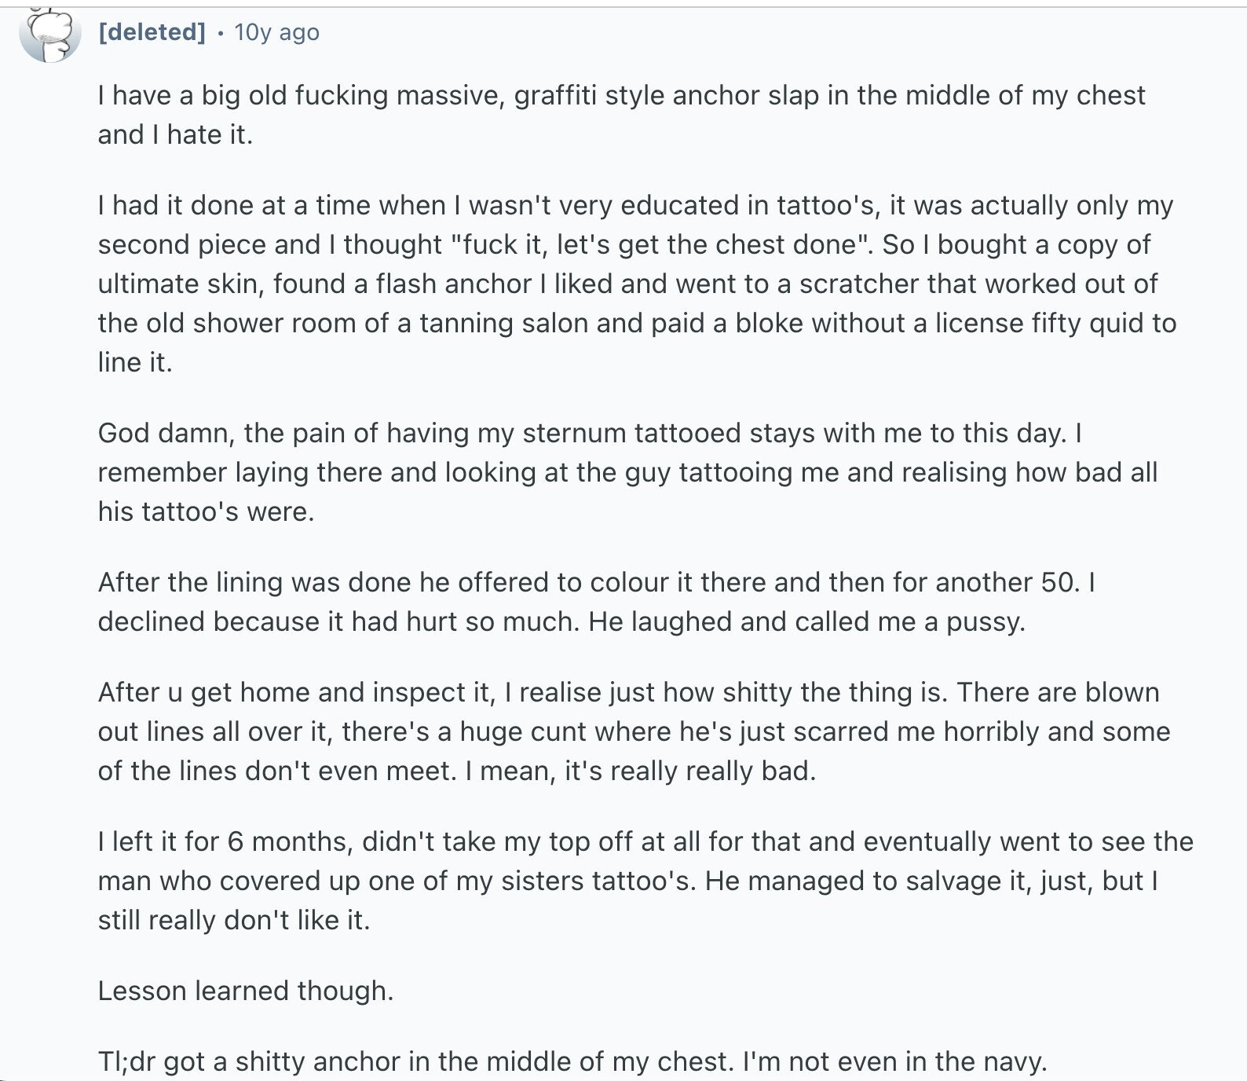Image resolution: width=1247 pixels, height=1081 pixels.
Task: Click the paragraph starting "I had it done"
Action: 637,284
